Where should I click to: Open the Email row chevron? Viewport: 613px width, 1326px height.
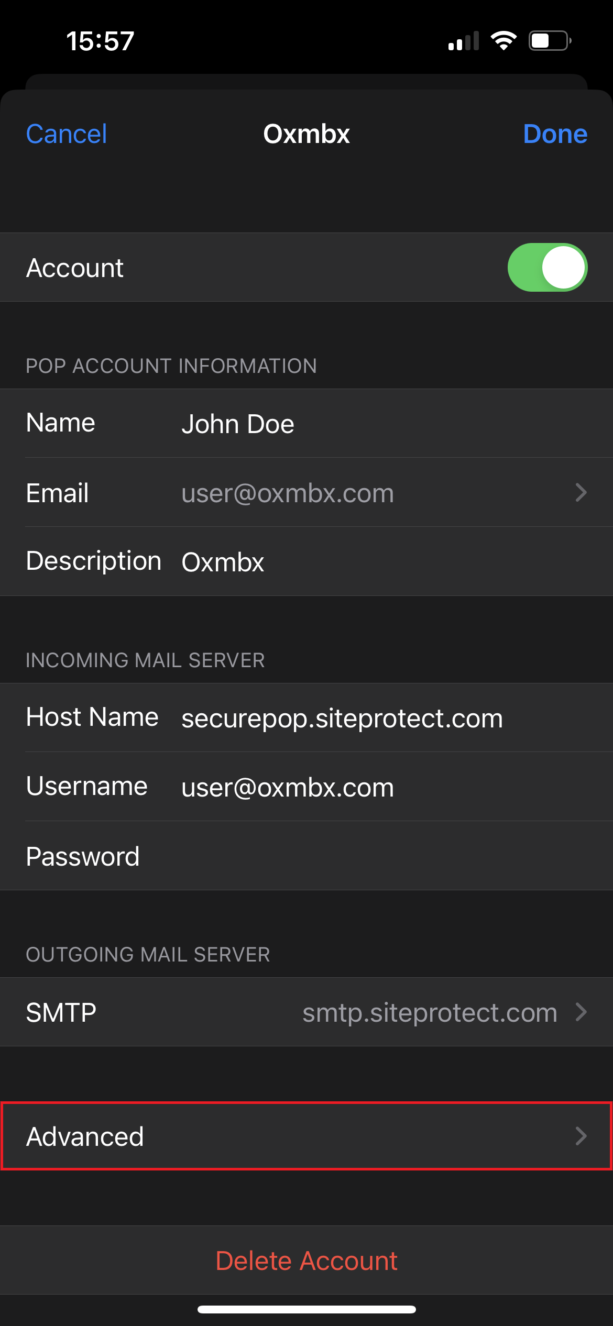click(581, 492)
